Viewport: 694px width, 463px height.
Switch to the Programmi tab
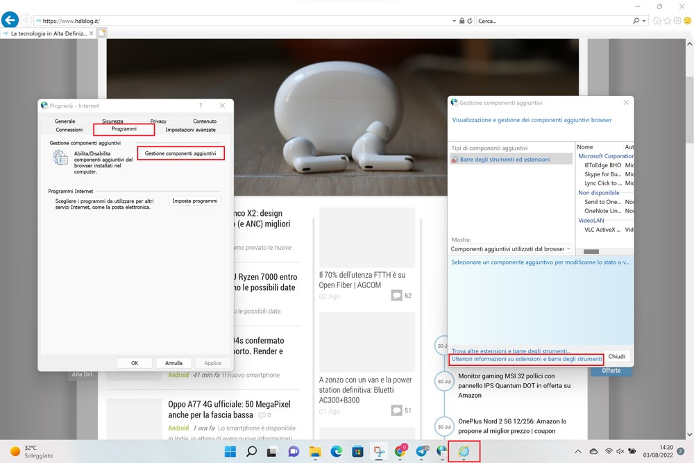coord(124,129)
